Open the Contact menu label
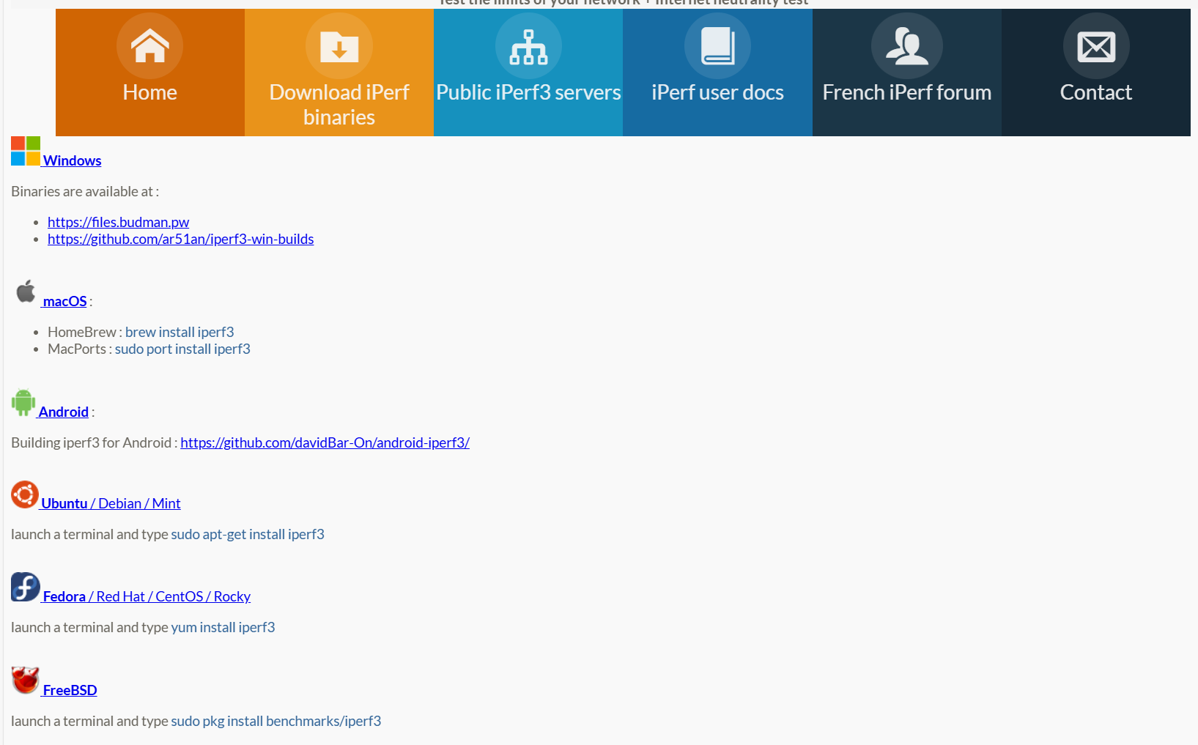 1096,92
